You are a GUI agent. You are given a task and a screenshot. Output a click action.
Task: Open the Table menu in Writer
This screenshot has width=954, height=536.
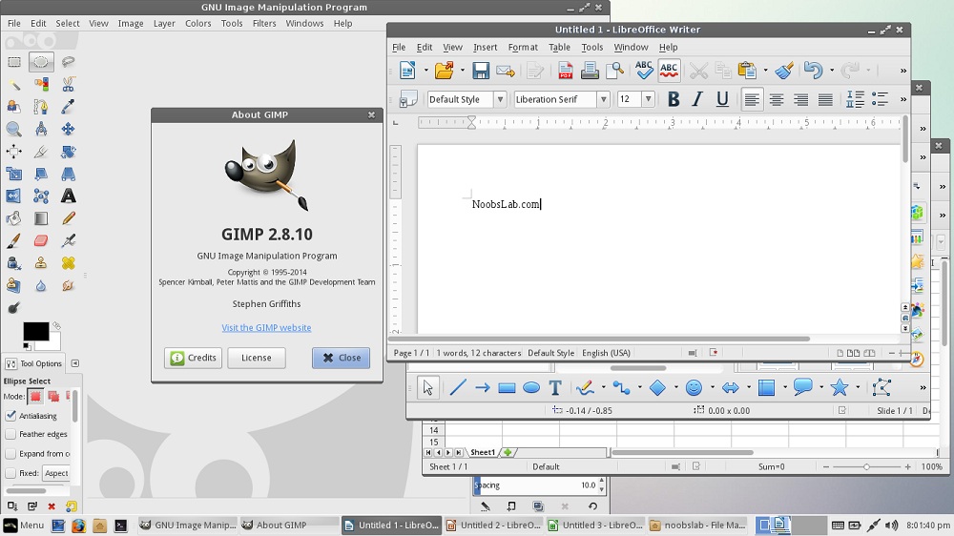[559, 47]
